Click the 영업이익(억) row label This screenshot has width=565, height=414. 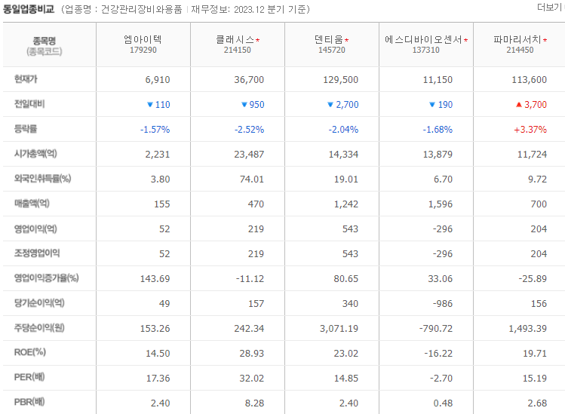click(35, 228)
